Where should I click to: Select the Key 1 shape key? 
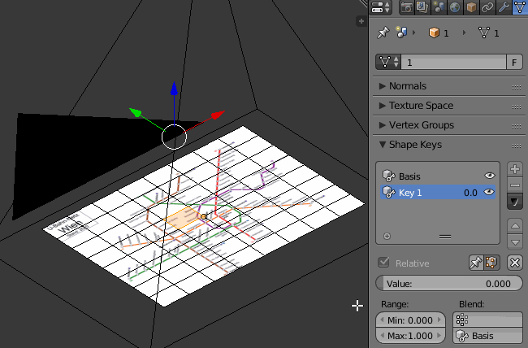point(438,193)
